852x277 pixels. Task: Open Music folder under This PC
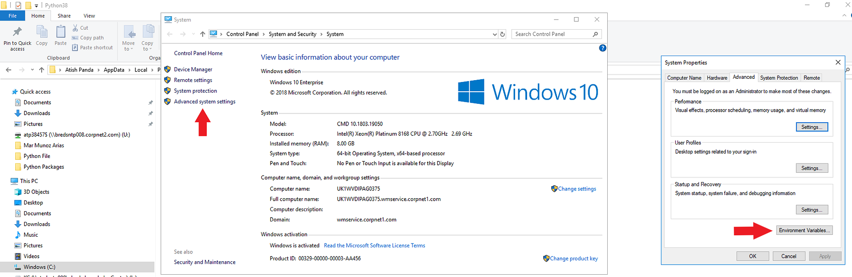[x=31, y=235]
